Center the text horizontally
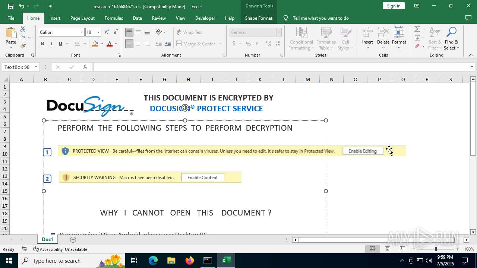 138,44
